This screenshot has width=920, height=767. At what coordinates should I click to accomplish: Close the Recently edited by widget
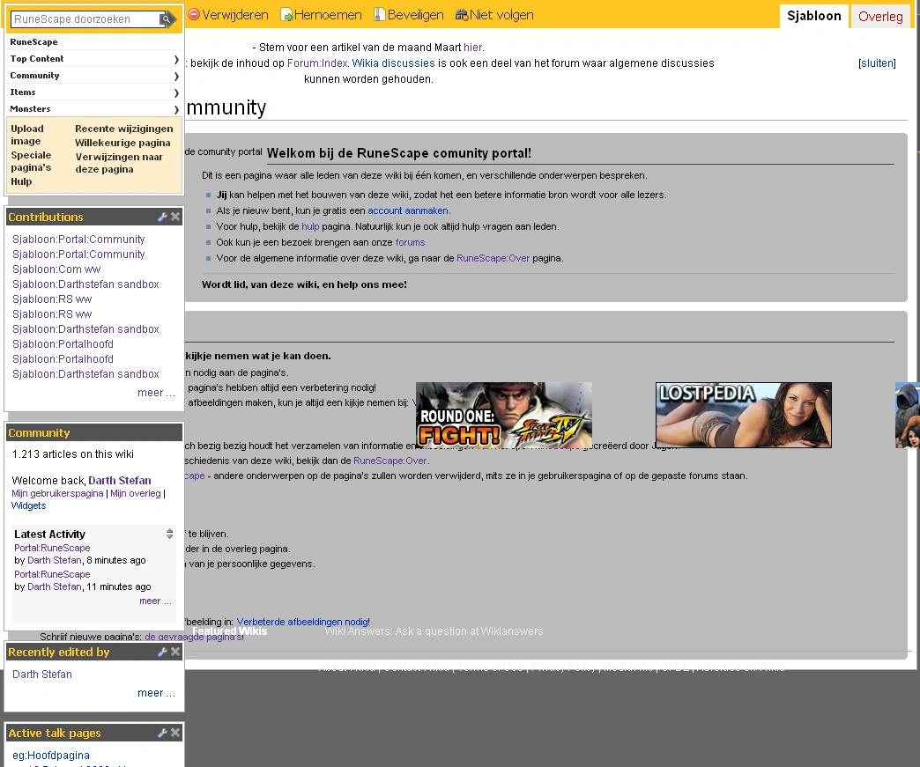[x=175, y=652]
